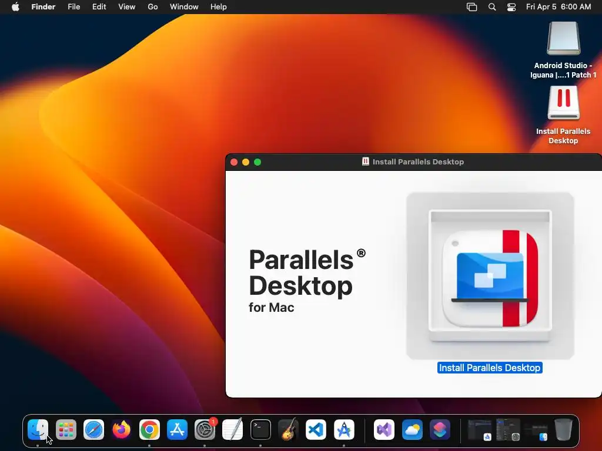Launch Visual Studio Code from the Dock
The image size is (602, 451).
click(x=316, y=429)
